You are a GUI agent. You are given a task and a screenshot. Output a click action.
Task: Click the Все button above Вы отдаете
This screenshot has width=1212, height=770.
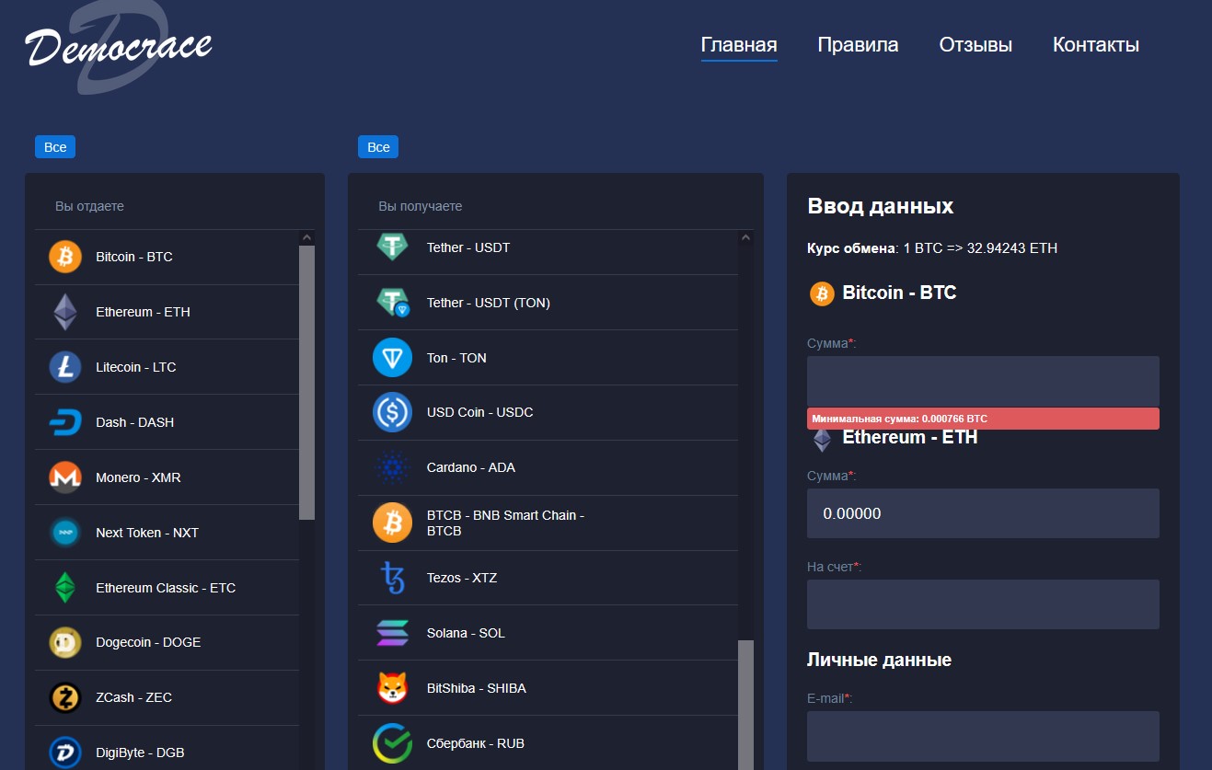55,147
